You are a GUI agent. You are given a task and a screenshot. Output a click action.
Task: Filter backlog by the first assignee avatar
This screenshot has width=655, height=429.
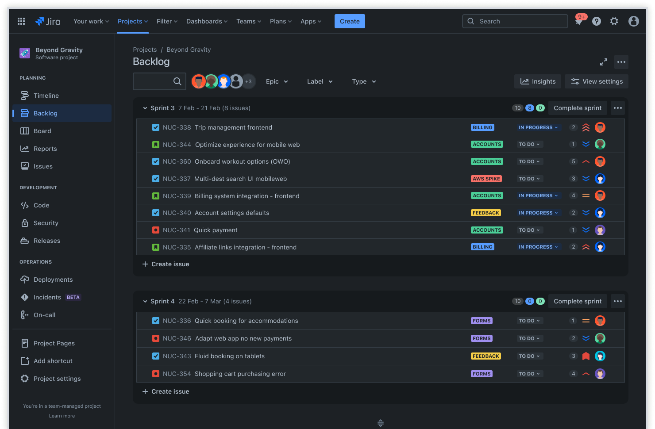(199, 81)
